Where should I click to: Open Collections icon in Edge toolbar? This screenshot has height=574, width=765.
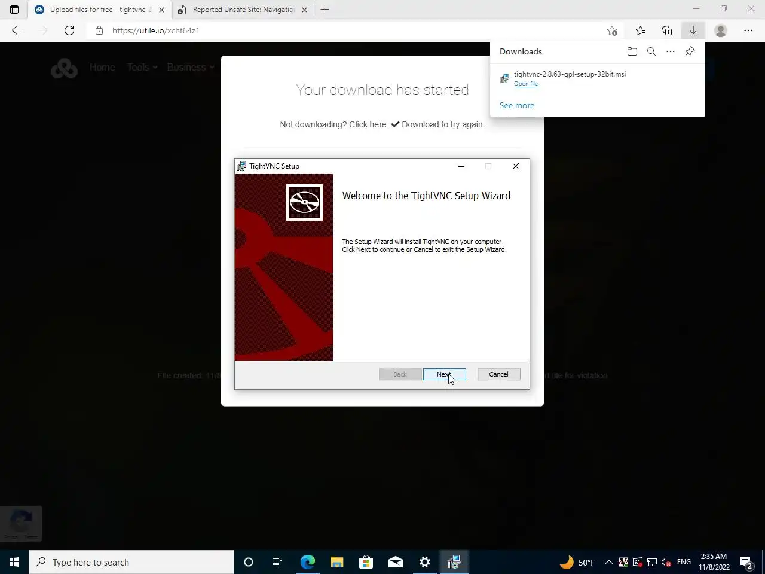[x=667, y=30]
